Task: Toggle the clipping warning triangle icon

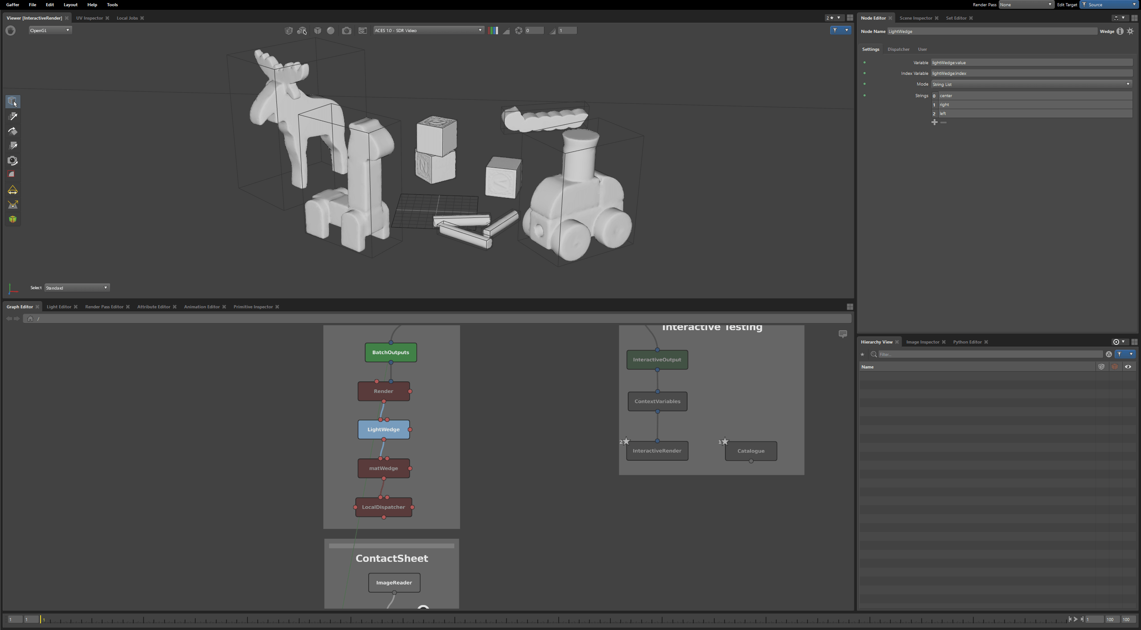Action: 507,31
